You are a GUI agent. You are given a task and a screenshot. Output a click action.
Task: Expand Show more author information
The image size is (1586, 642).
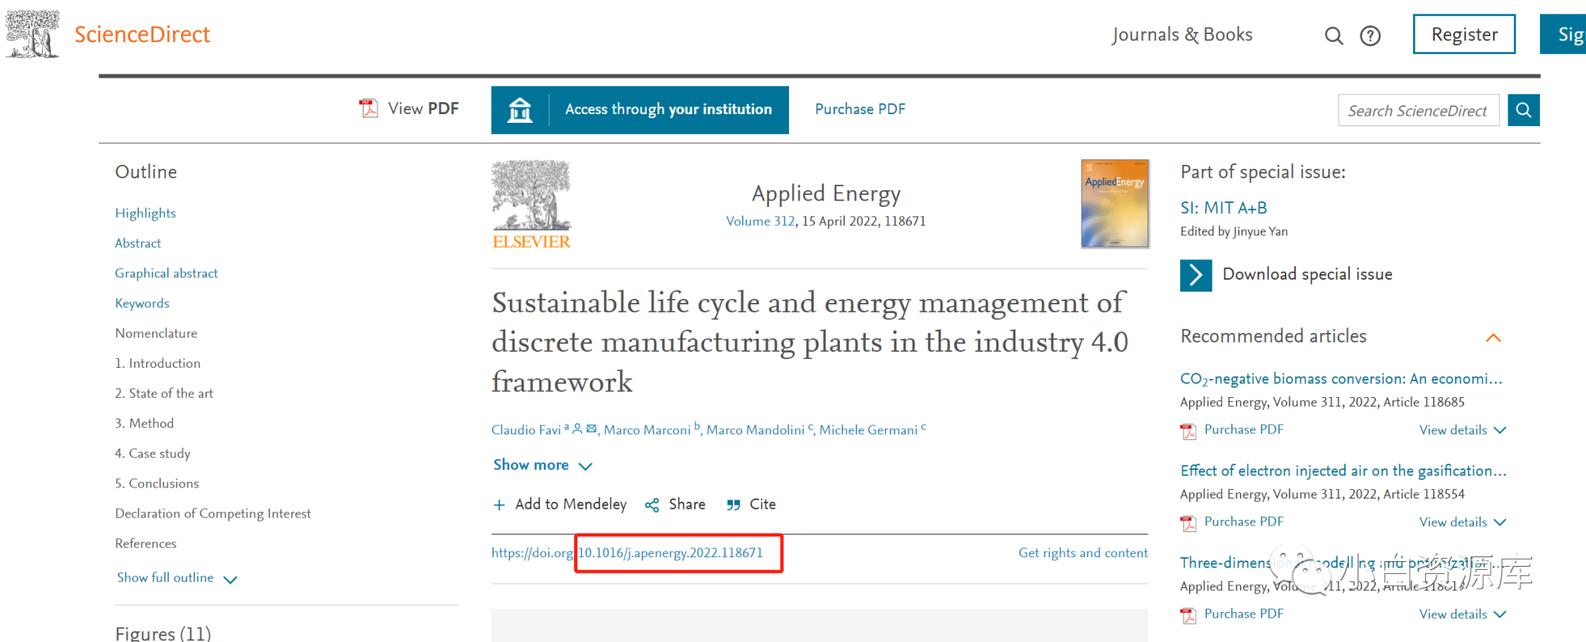542,465
